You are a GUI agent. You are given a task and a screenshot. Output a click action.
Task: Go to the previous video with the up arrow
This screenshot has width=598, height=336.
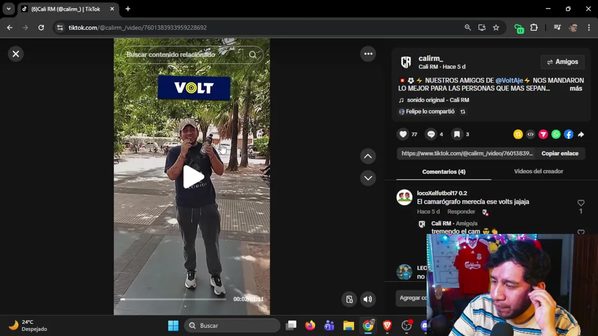(x=368, y=156)
